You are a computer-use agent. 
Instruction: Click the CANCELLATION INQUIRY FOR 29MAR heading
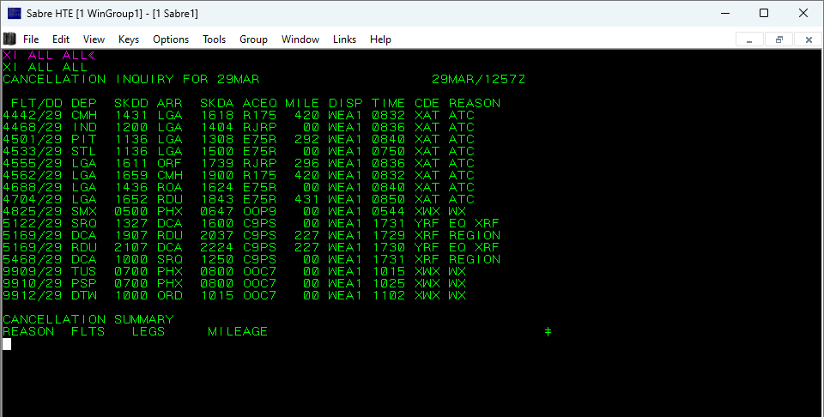(130, 79)
